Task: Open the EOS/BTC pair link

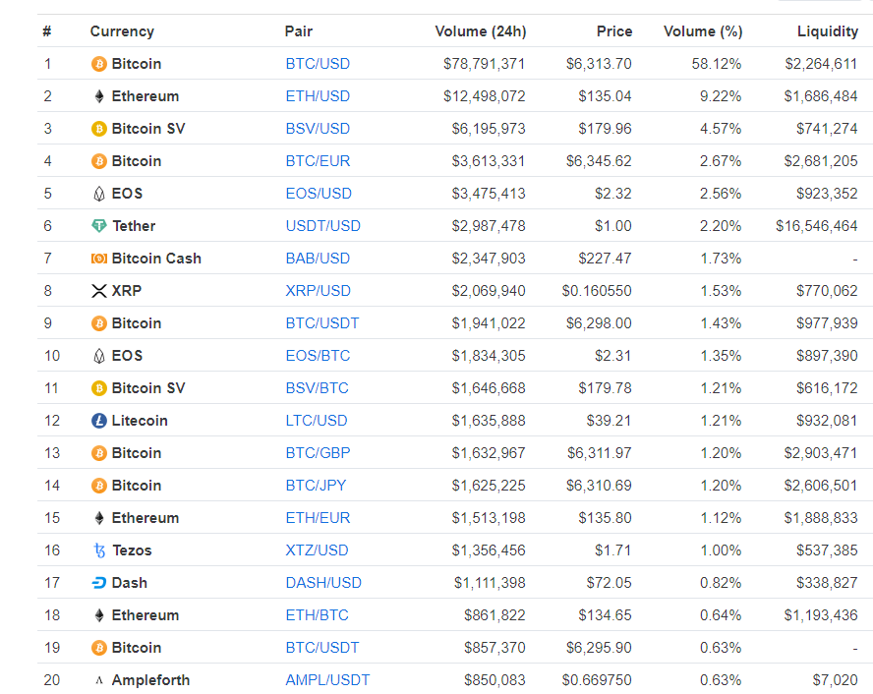Action: 318,356
